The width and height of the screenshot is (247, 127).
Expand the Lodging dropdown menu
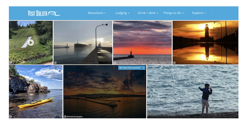[x=122, y=13]
